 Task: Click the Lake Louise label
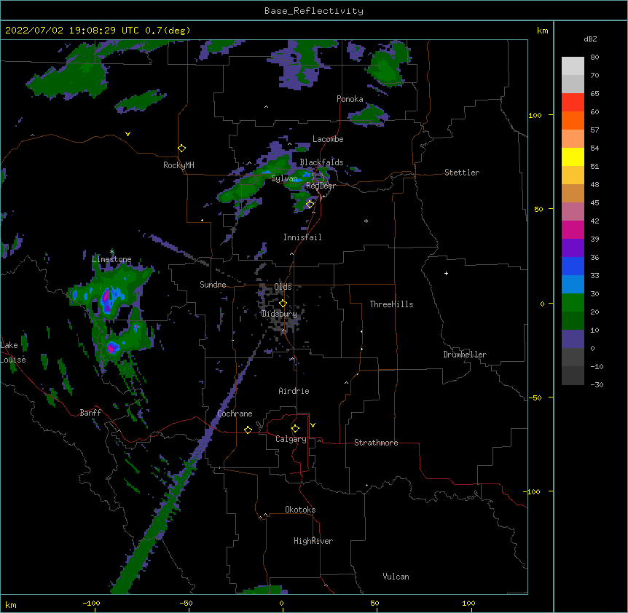[13, 352]
